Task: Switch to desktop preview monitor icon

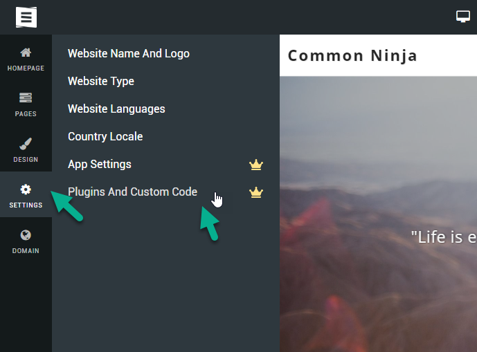Action: [462, 17]
